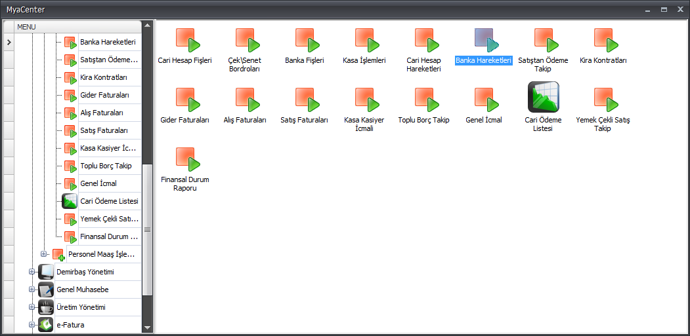This screenshot has width=690, height=336.
Task: Click Personel Maaş İşle… folder icon
Action: 58,255
